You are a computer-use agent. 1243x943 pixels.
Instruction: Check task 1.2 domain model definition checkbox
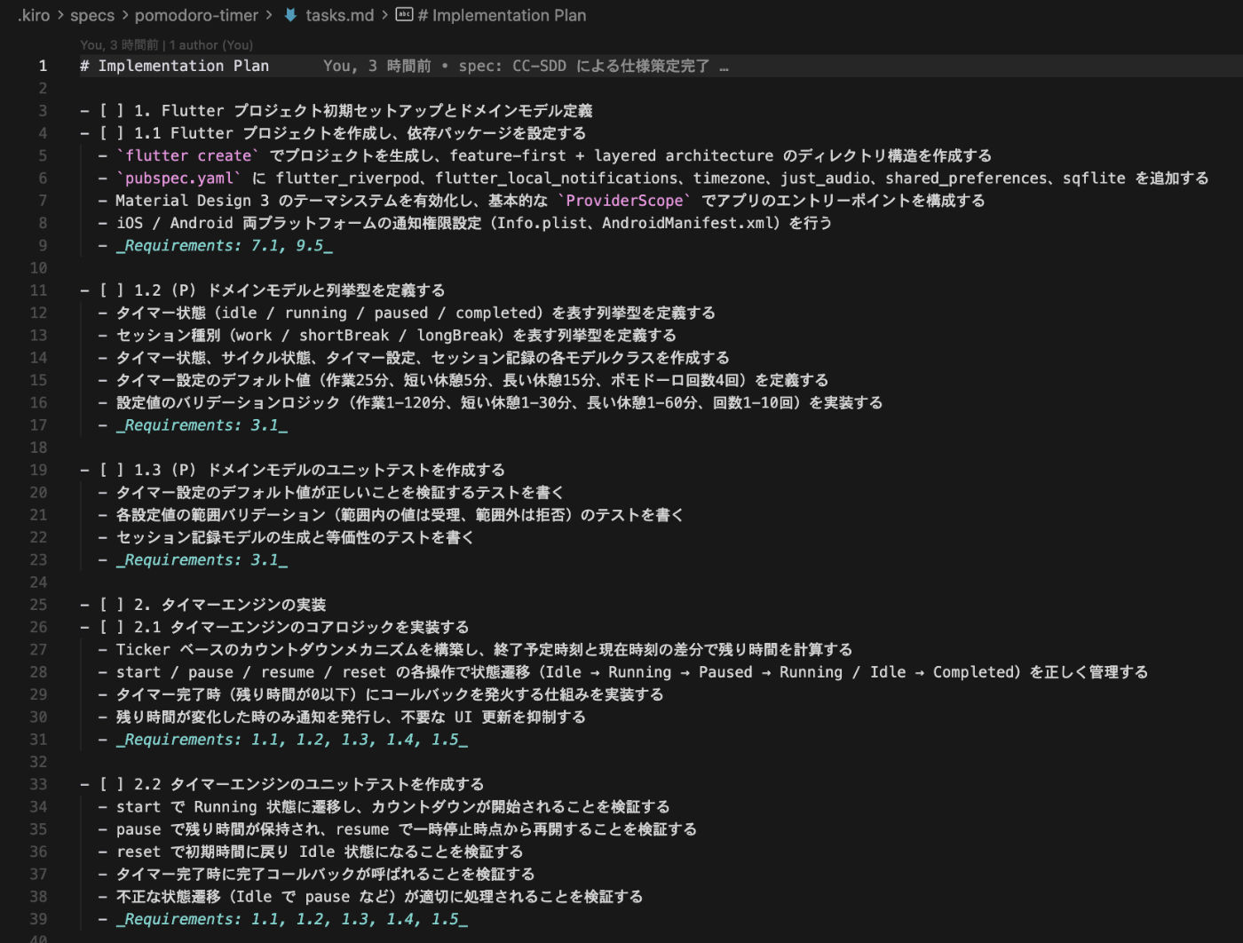[111, 290]
